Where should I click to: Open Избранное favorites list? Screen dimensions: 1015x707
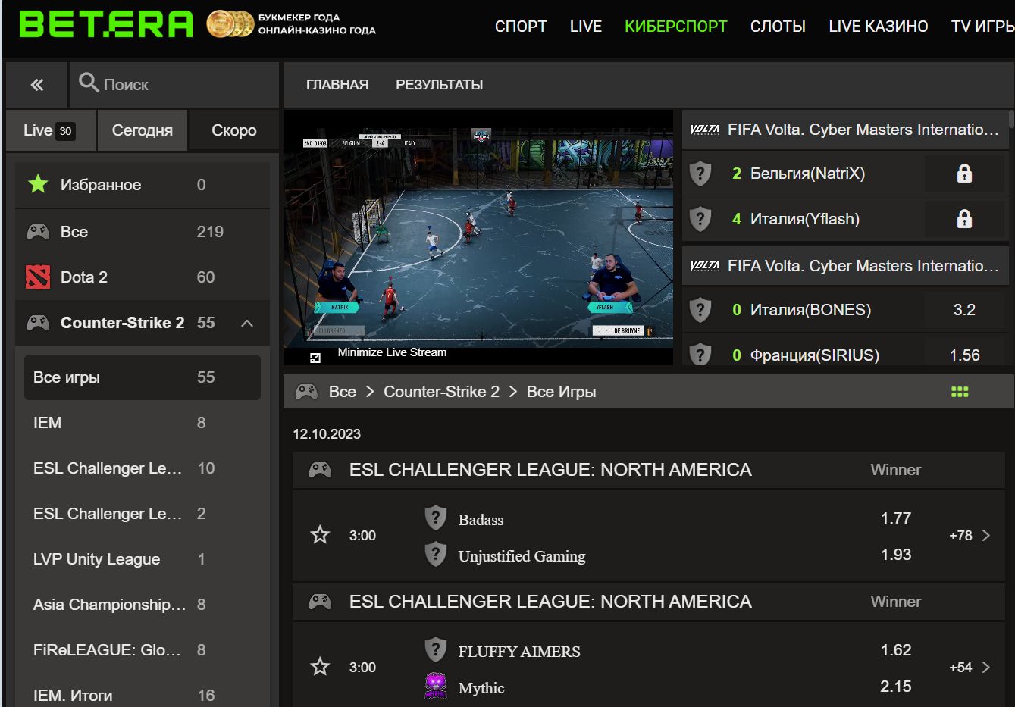(143, 185)
